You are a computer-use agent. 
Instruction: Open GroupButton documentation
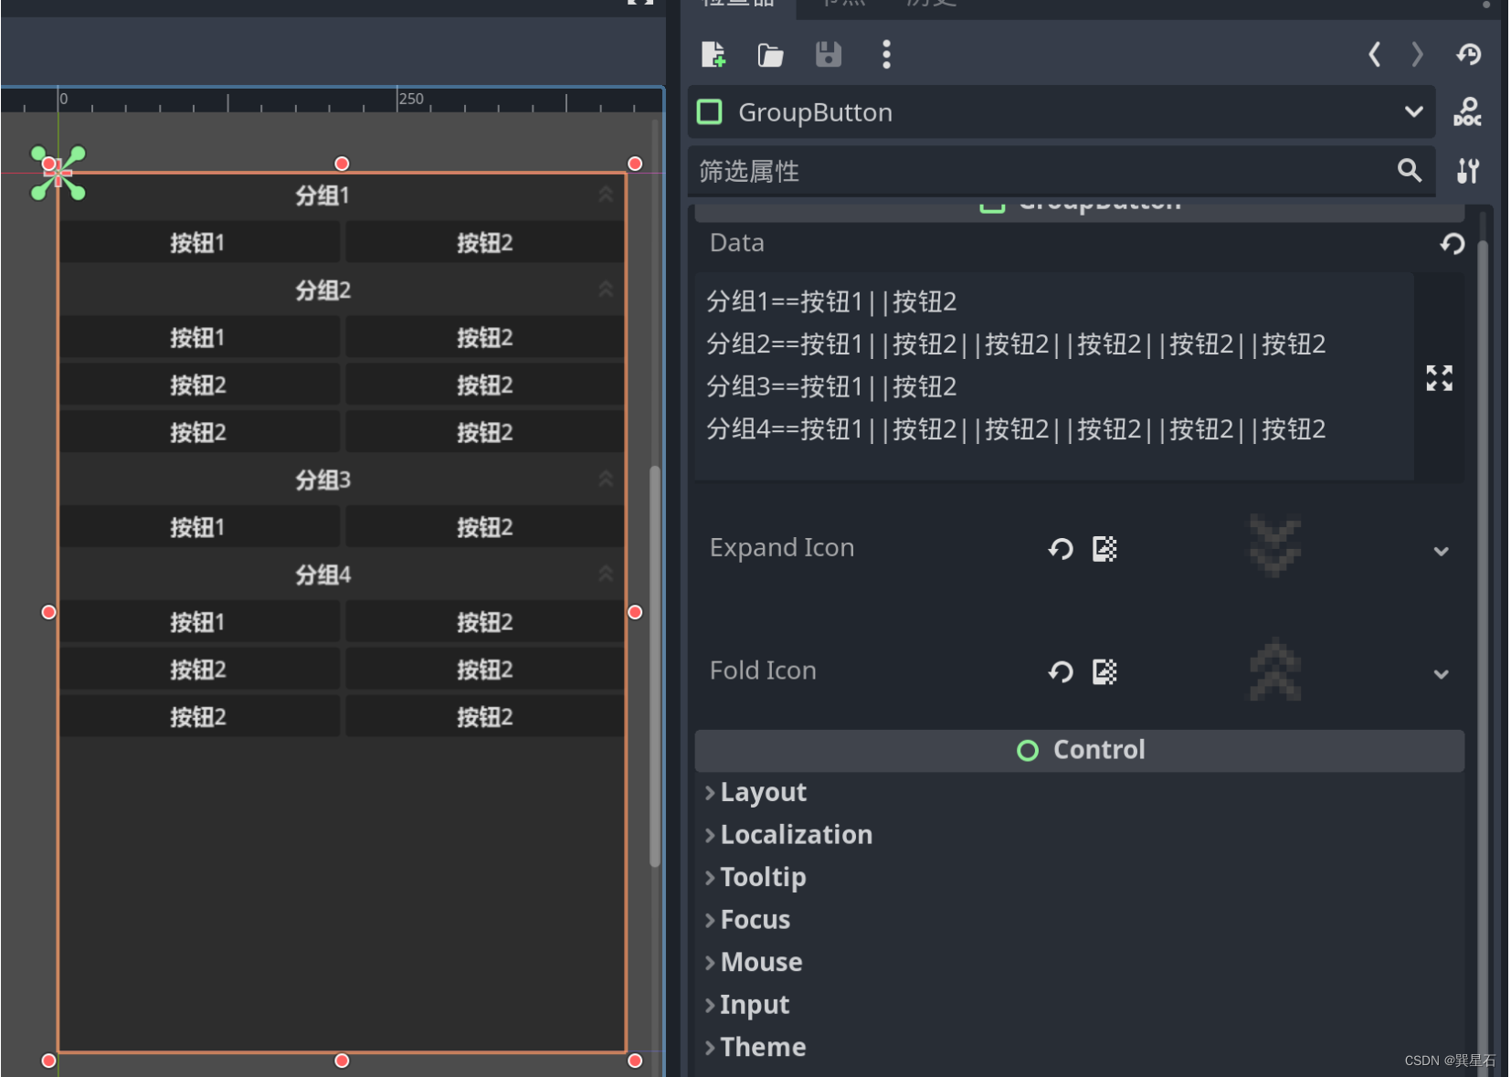(1468, 112)
